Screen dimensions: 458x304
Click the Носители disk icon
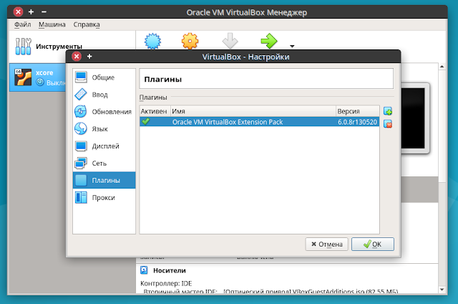click(x=144, y=270)
